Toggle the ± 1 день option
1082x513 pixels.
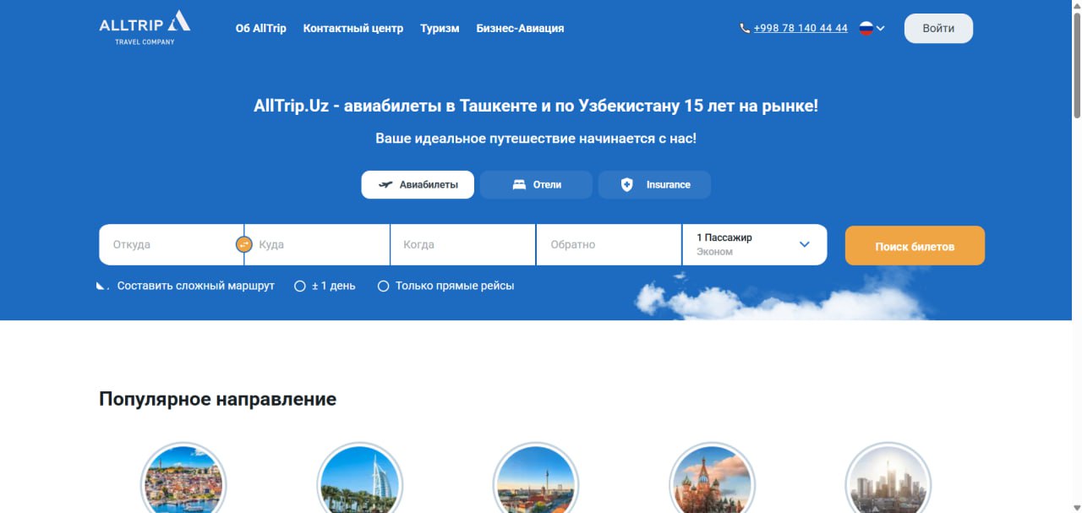325,286
